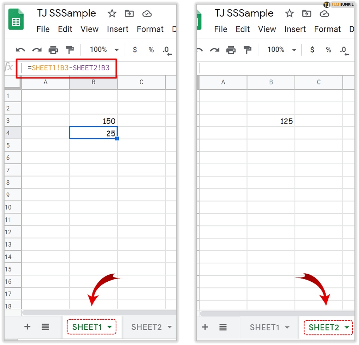Format as currency in left window
Image resolution: width=359 pixels, height=345 pixels.
tap(135, 50)
